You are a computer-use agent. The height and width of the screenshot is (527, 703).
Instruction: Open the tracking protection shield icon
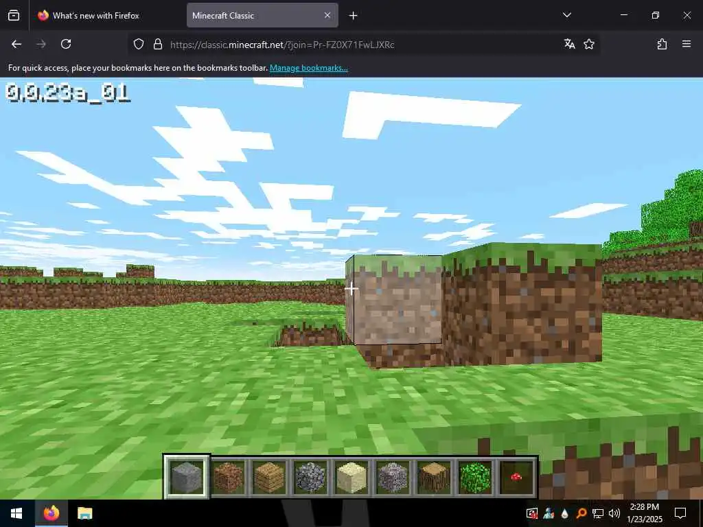pos(139,44)
